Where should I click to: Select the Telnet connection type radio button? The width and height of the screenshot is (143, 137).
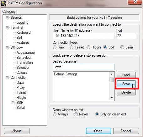tap(71, 47)
